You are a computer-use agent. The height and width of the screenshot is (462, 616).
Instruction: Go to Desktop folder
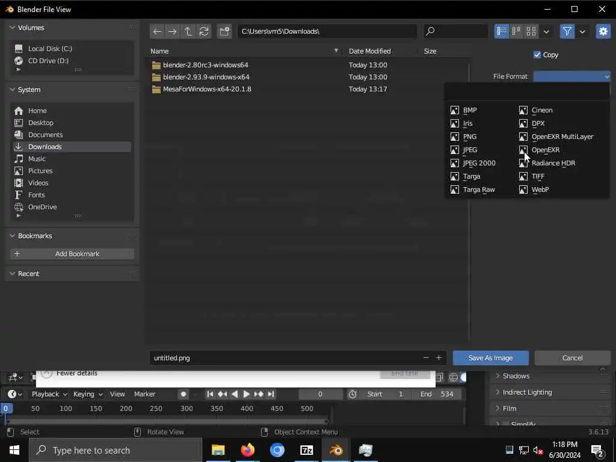pos(72,123)
